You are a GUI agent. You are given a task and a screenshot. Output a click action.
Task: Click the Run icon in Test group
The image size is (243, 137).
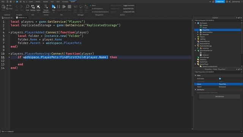(x=54, y=6)
